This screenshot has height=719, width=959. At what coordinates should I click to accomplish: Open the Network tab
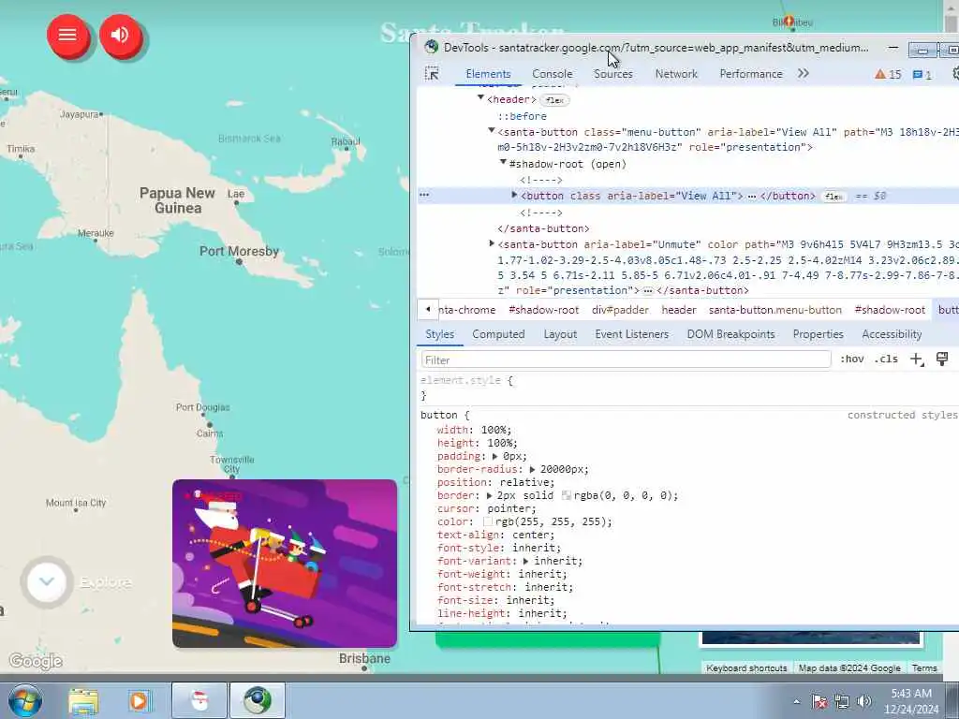pos(676,74)
